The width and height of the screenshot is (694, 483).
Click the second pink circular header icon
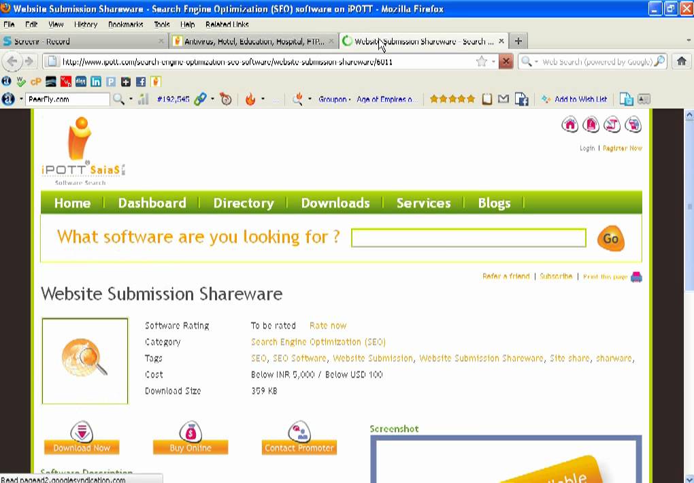pyautogui.click(x=591, y=125)
